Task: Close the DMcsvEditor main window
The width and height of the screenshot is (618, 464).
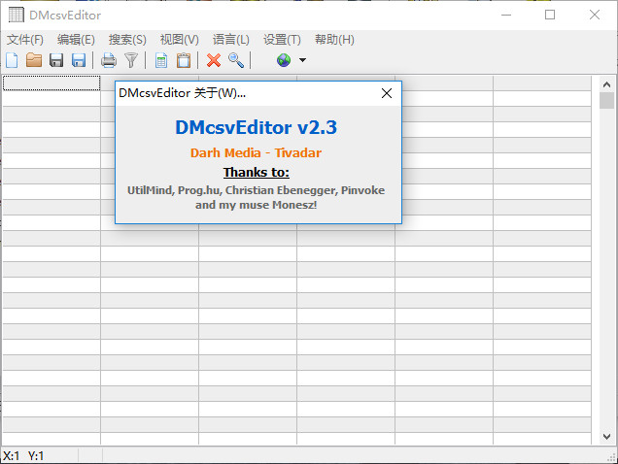Action: coord(595,15)
